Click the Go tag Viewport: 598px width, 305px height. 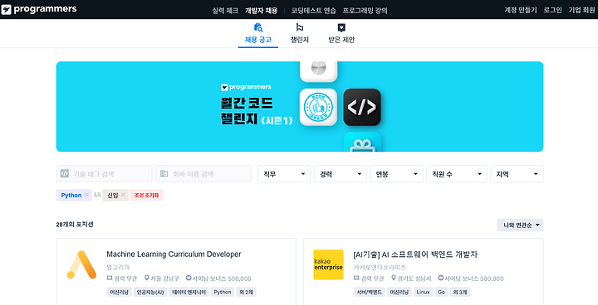click(x=441, y=292)
